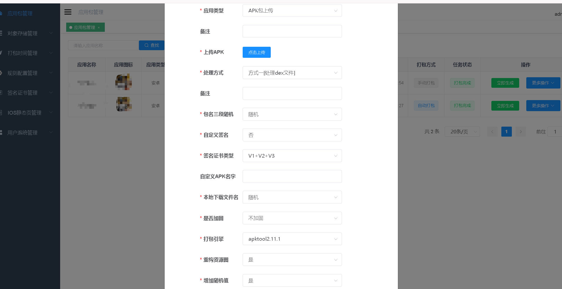
Task: Click the 应用包管理 sidebar icon
Action: pos(1,13)
